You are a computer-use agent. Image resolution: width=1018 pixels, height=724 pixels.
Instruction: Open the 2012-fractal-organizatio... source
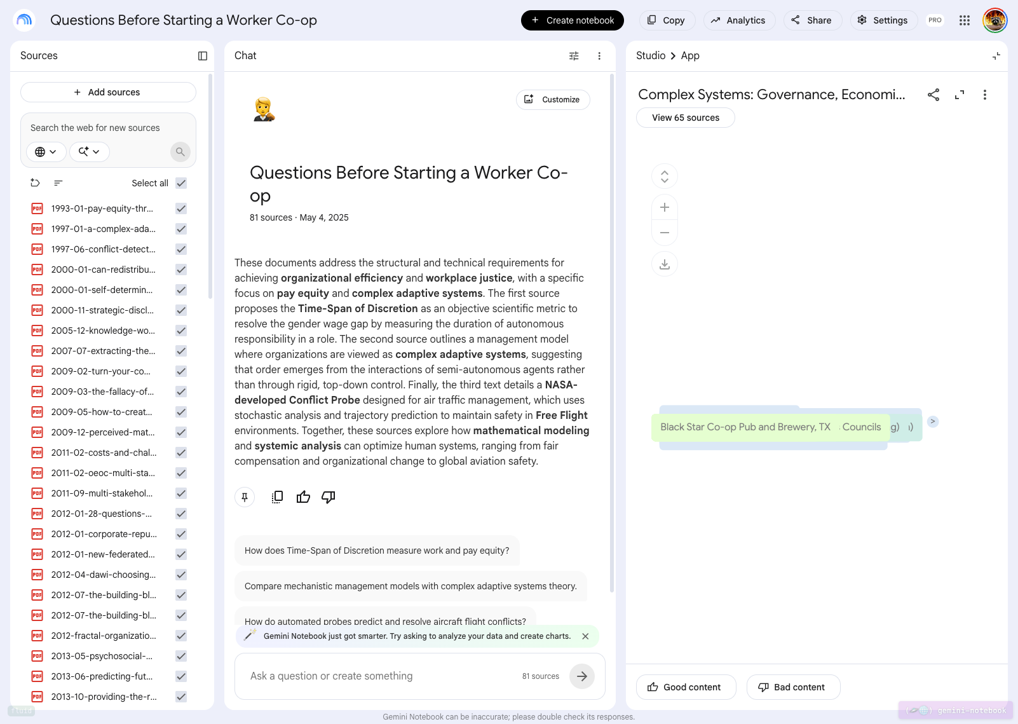[x=104, y=636]
